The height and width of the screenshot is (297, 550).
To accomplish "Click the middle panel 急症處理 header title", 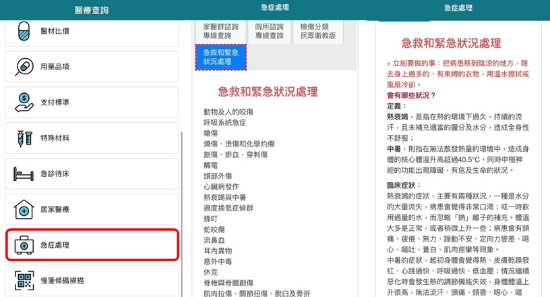I will pyautogui.click(x=275, y=7).
